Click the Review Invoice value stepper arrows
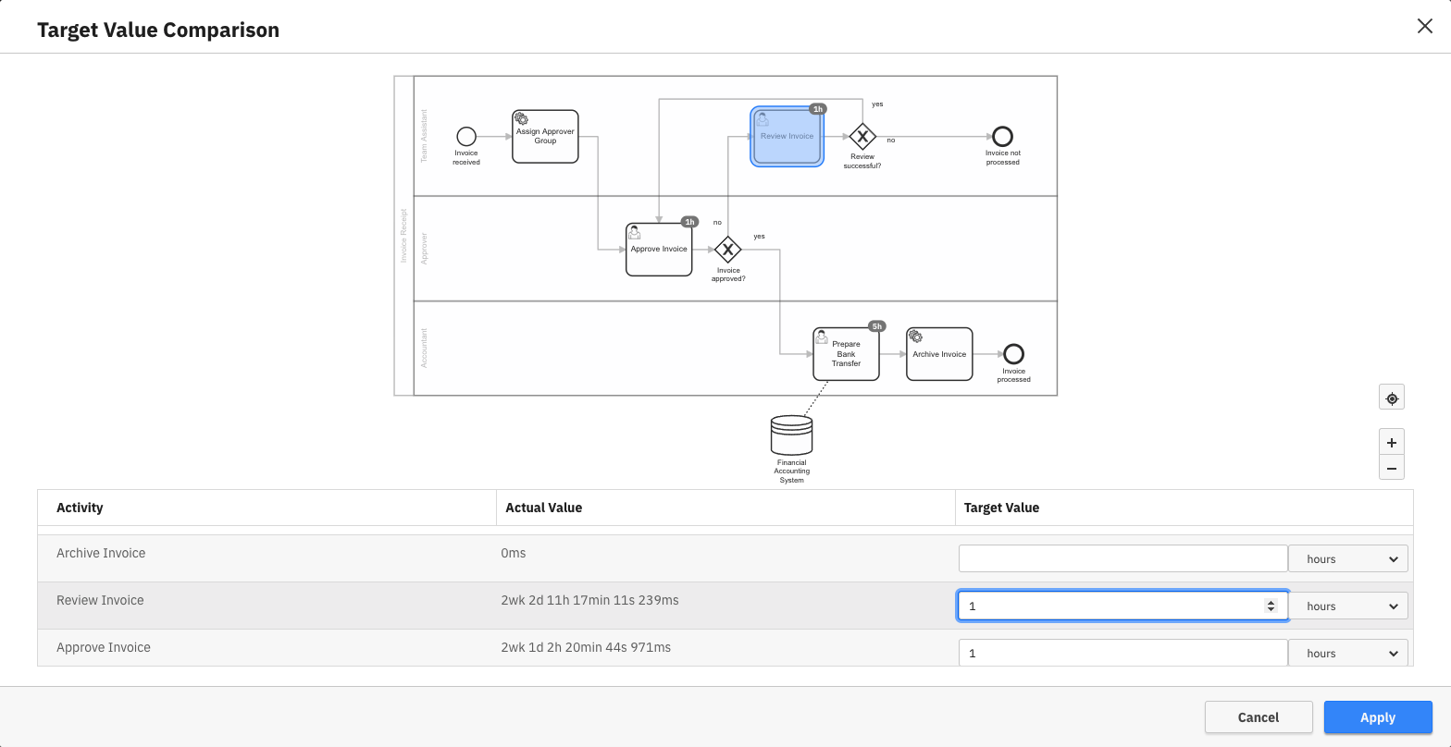 1271,606
